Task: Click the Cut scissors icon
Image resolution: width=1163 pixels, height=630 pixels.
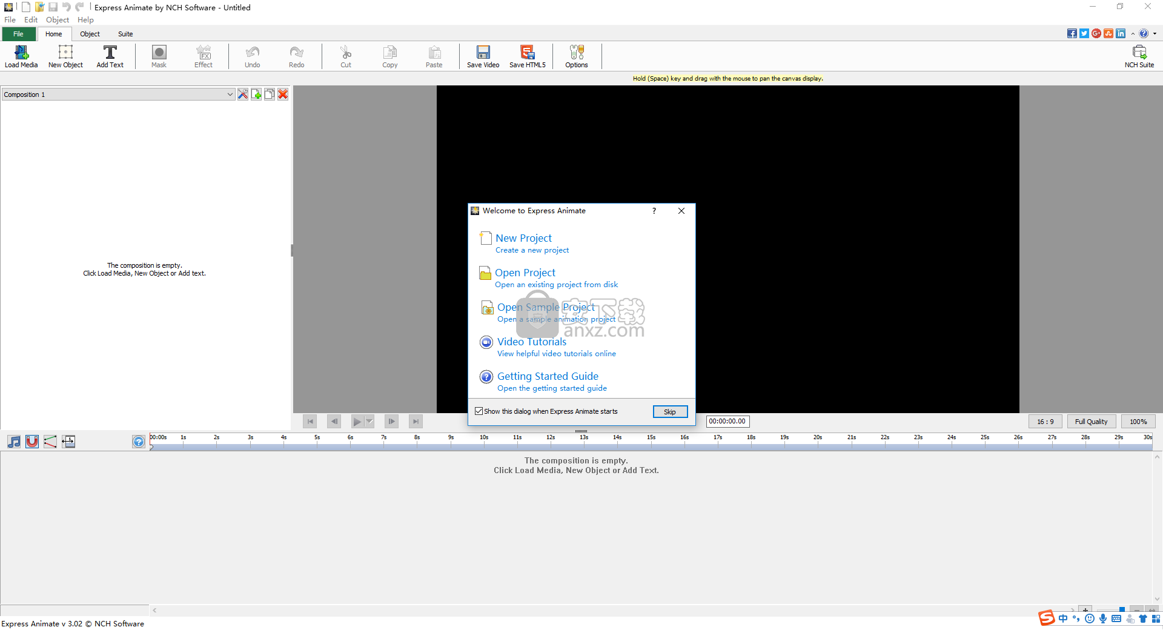Action: 346,56
